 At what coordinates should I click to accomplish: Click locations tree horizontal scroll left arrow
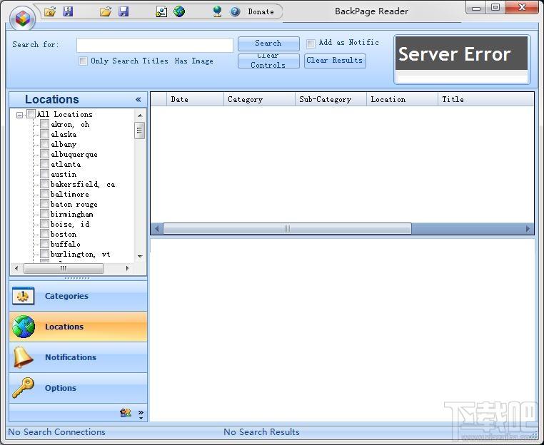click(x=16, y=268)
